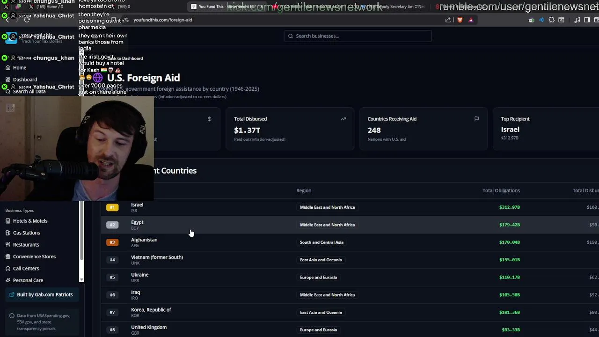Click the #3 bronze rank badge for Afghanistan
This screenshot has height=337, width=599.
coord(112,242)
